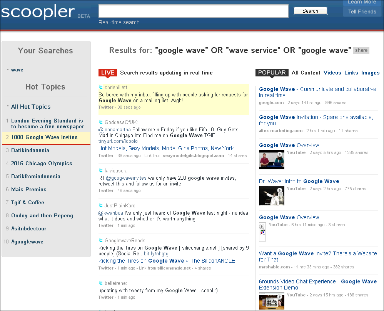Open the Learn More tab

[x=362, y=2]
